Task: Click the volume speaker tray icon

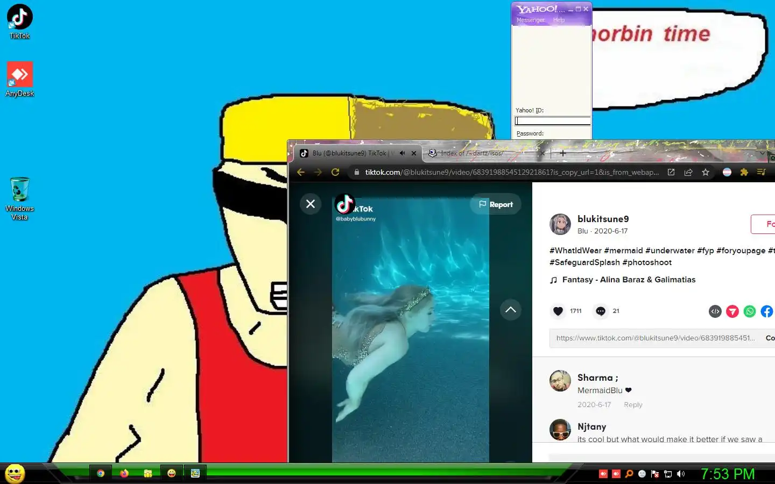Action: click(x=681, y=474)
